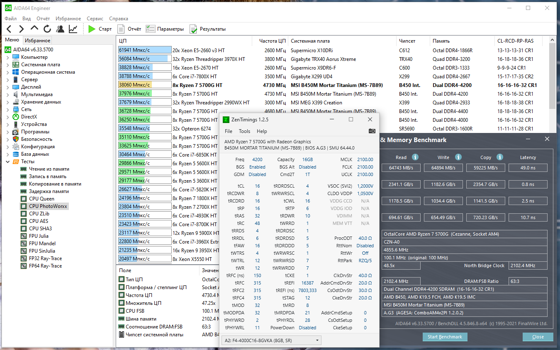This screenshot has width=560, height=350.
Task: Expand the Хранение данных tree node
Action: point(8,102)
